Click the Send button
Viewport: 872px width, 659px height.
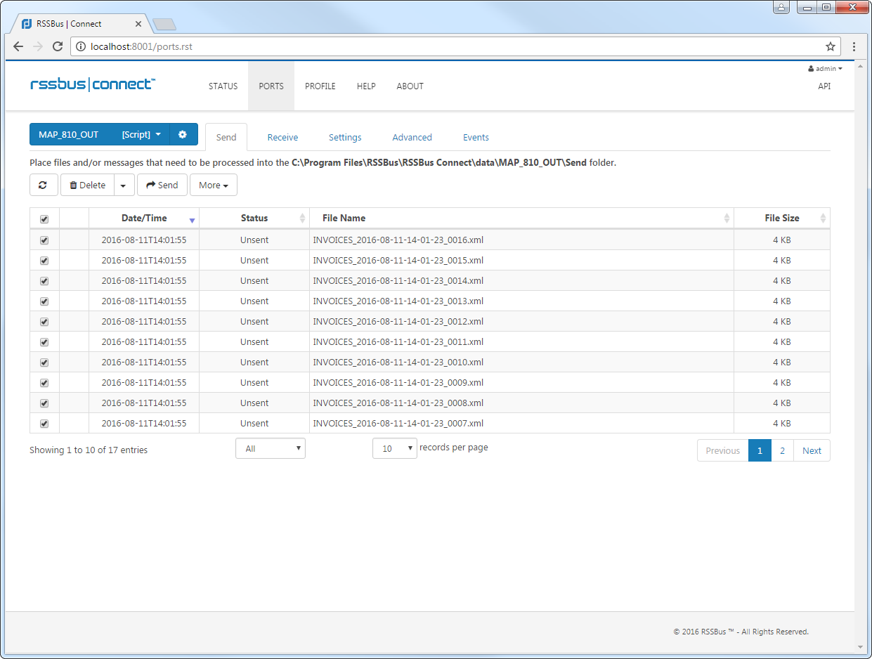[x=162, y=185]
